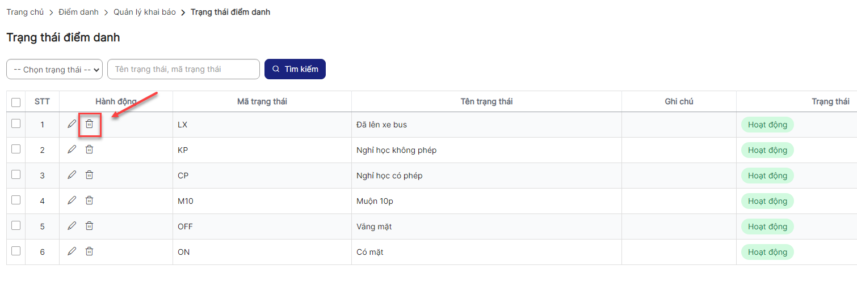Click the "Tìm kiếm" search button
Viewport: 857px width, 282px height.
[x=295, y=69]
